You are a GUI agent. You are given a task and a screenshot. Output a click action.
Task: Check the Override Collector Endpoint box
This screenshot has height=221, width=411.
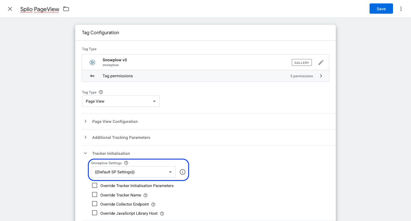[x=95, y=204]
